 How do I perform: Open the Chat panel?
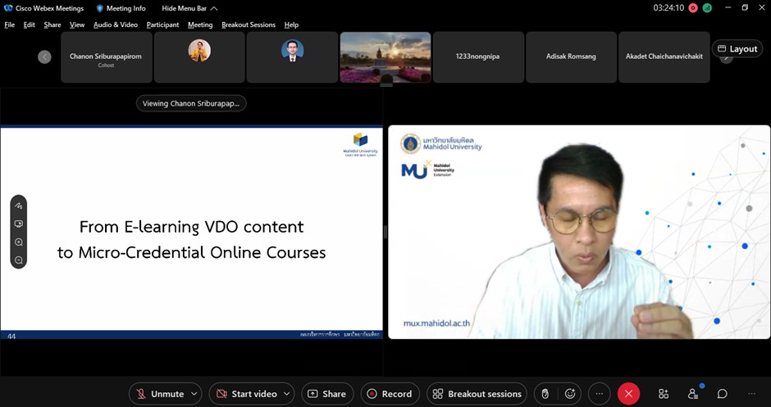(x=723, y=394)
